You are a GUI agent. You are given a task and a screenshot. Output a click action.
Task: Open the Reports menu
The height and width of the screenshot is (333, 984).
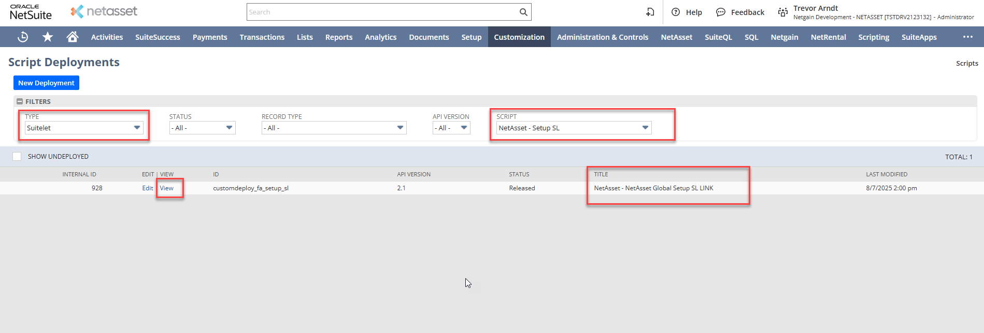(339, 37)
